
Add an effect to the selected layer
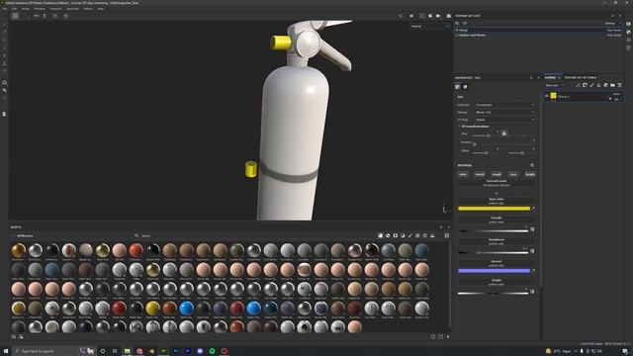[x=578, y=85]
